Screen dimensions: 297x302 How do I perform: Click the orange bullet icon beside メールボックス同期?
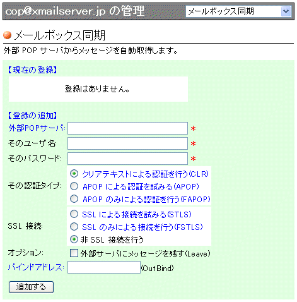[8, 35]
